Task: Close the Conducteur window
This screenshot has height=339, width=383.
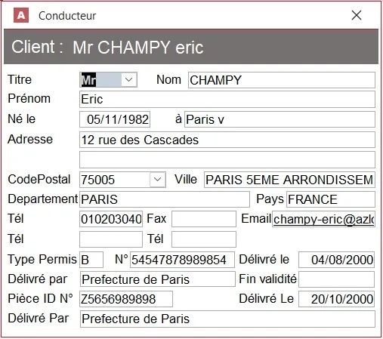Action: click(x=357, y=15)
